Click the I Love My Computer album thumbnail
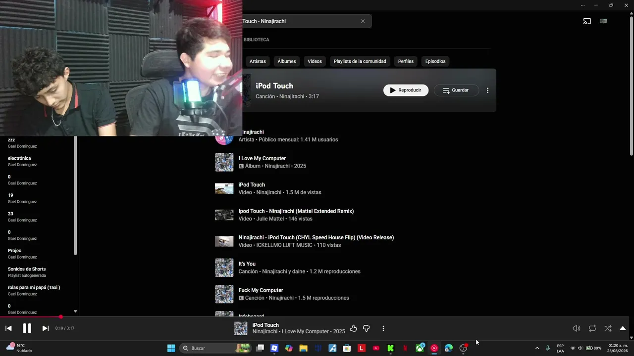The width and height of the screenshot is (634, 356). click(x=224, y=162)
